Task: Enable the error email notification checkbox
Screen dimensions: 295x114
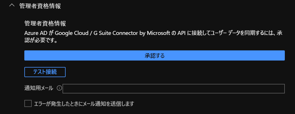Action: click(28, 104)
